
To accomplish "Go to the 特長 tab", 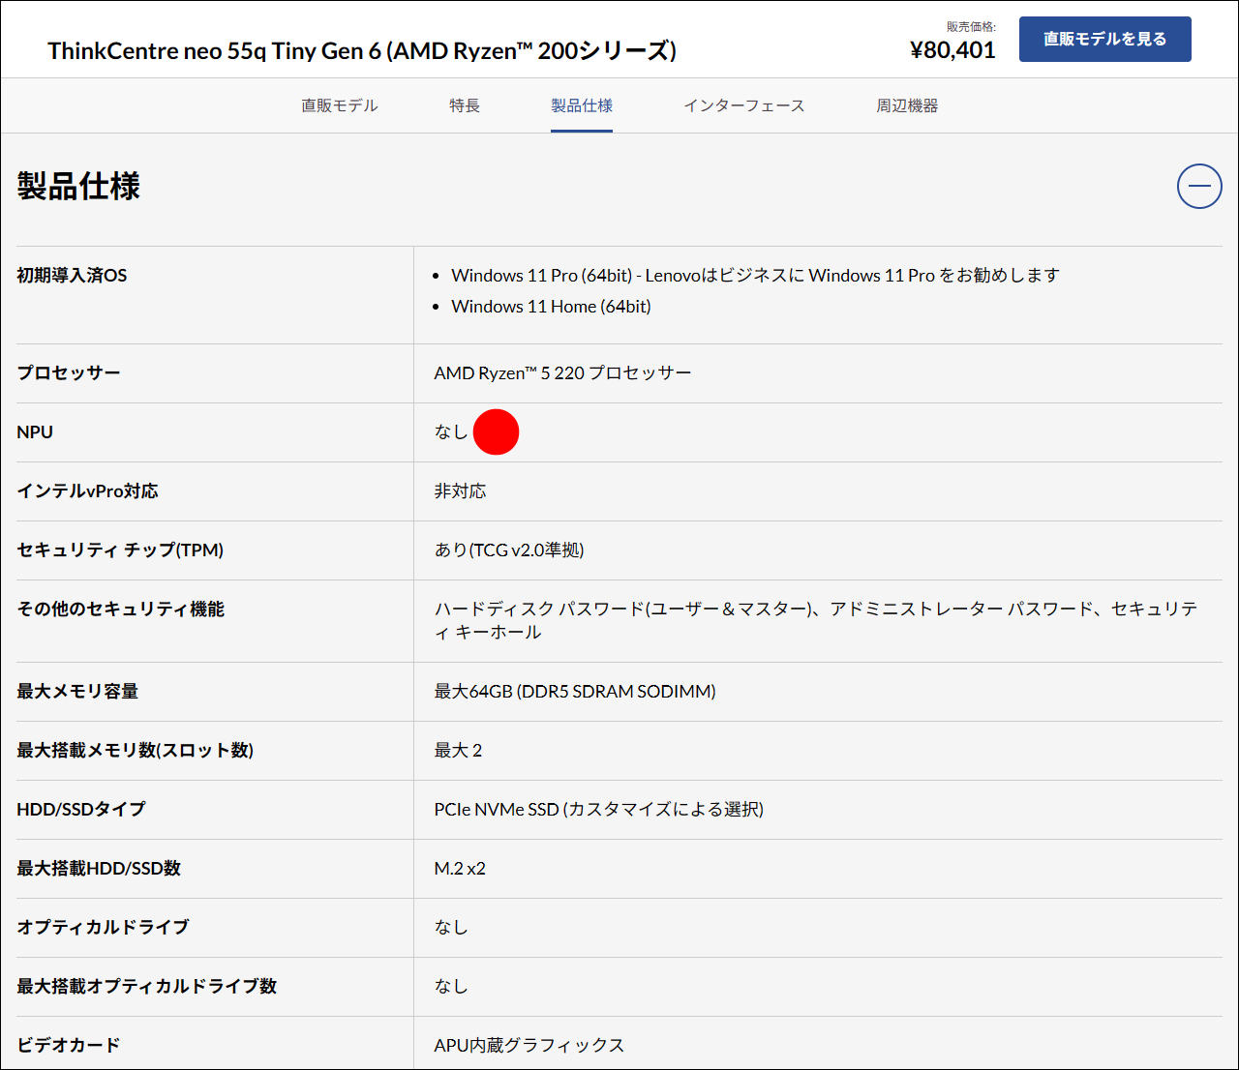I will 465,105.
